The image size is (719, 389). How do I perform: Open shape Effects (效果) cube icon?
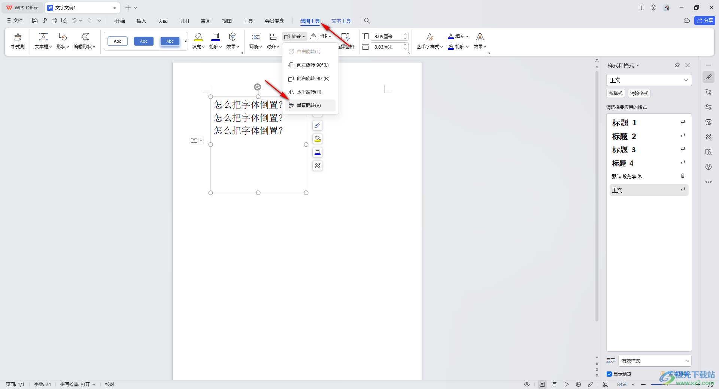point(233,37)
